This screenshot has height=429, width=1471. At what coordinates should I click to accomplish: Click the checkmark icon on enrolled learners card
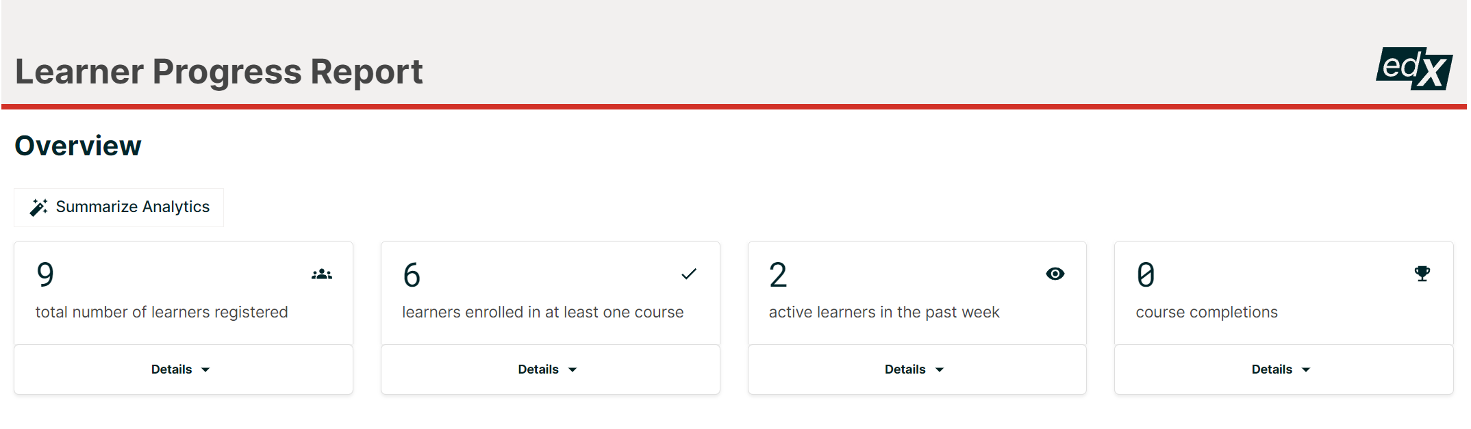point(688,273)
